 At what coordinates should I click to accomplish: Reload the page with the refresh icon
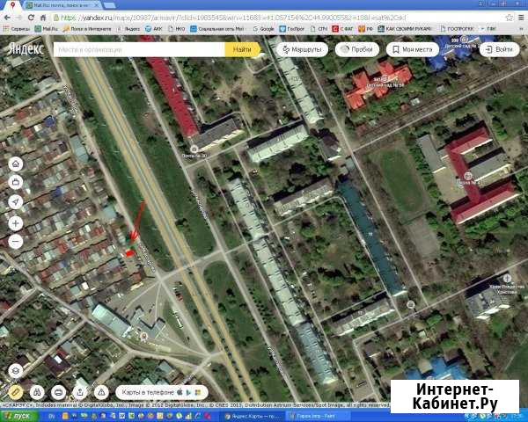click(x=31, y=18)
